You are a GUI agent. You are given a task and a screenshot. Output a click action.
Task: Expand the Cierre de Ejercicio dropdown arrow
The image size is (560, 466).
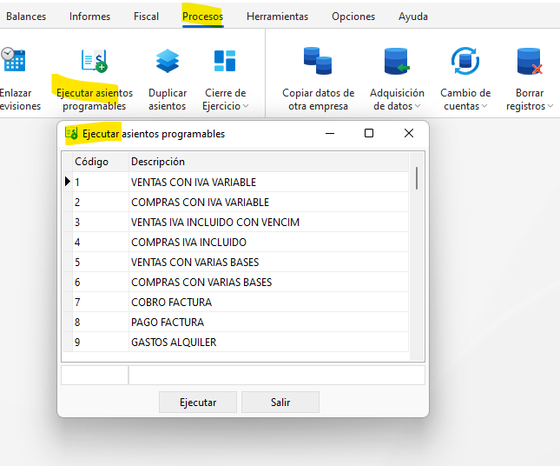(246, 106)
